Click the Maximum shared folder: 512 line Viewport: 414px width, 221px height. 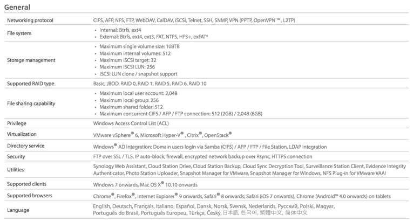click(x=131, y=107)
